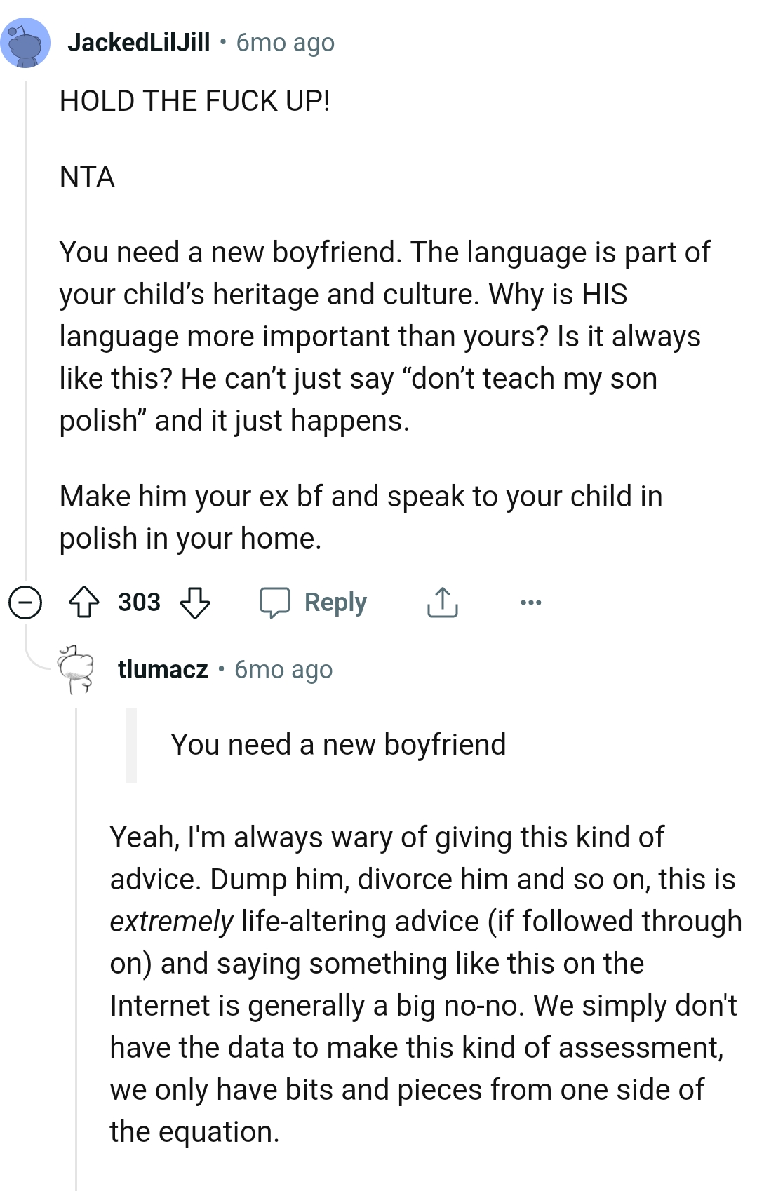
Task: Open the overflow dropdown menu on the comment
Action: [530, 602]
